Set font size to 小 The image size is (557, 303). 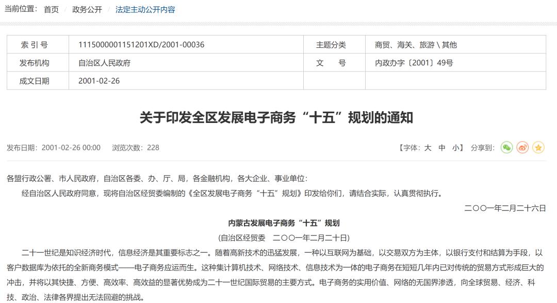tap(456, 148)
